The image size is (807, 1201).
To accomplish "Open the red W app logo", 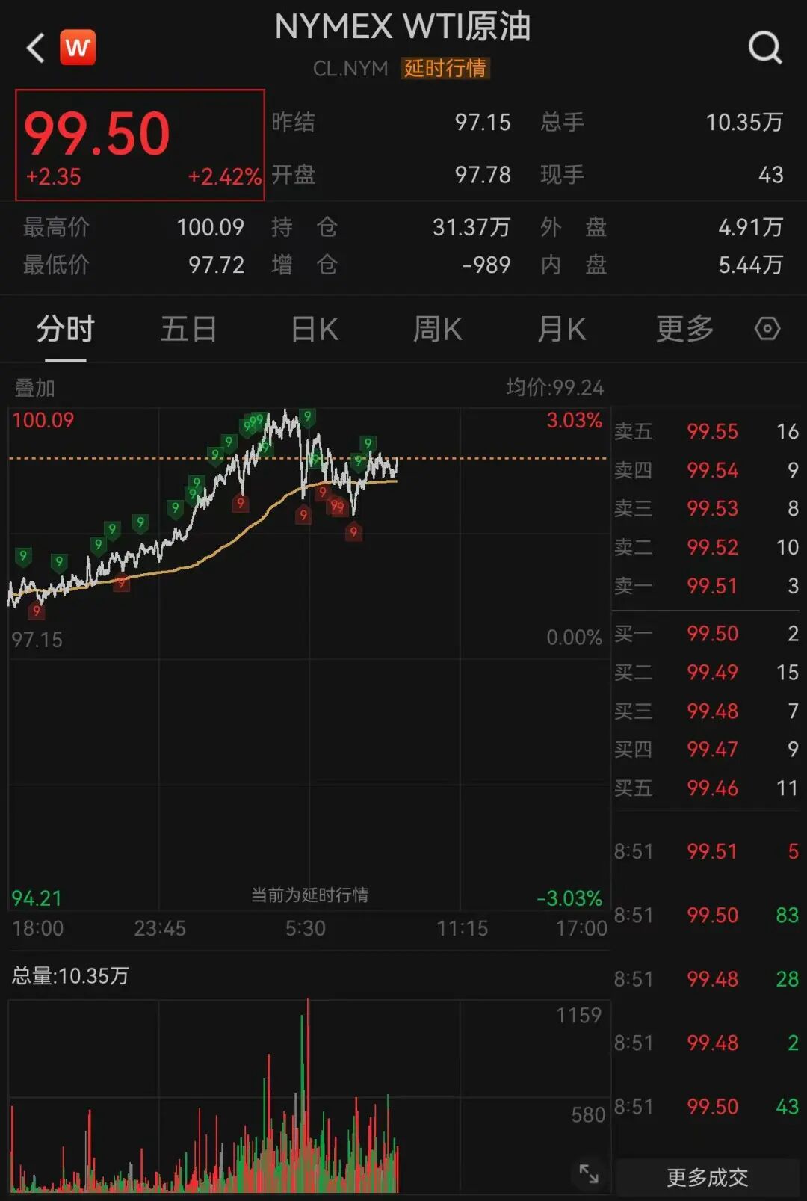I will [x=78, y=48].
